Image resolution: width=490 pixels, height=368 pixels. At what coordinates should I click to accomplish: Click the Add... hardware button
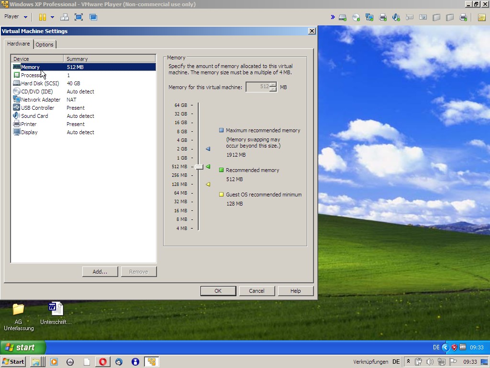[100, 272]
